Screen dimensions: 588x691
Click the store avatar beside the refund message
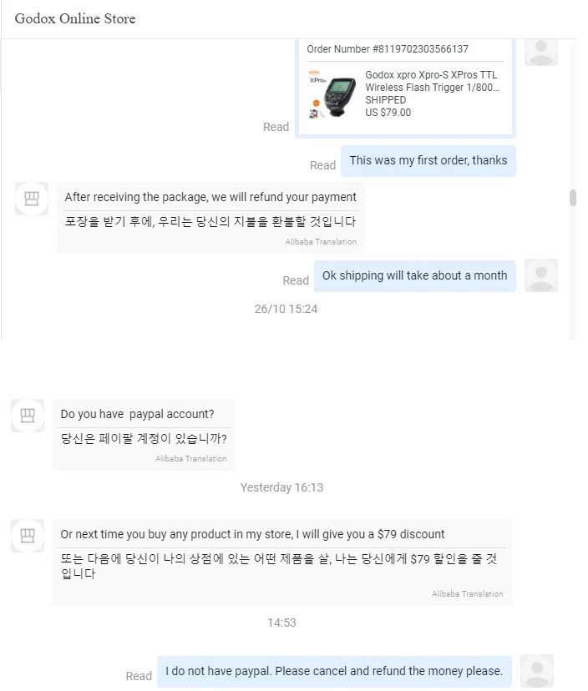pos(32,199)
